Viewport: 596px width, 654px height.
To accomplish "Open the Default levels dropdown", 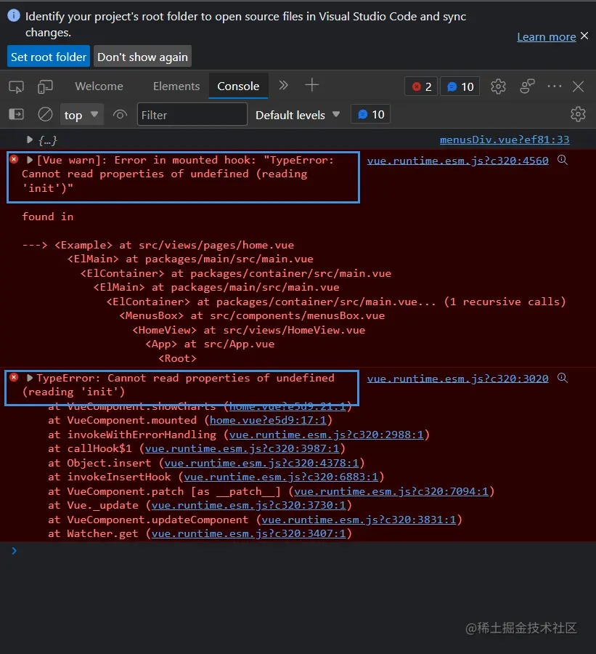I will pos(298,115).
